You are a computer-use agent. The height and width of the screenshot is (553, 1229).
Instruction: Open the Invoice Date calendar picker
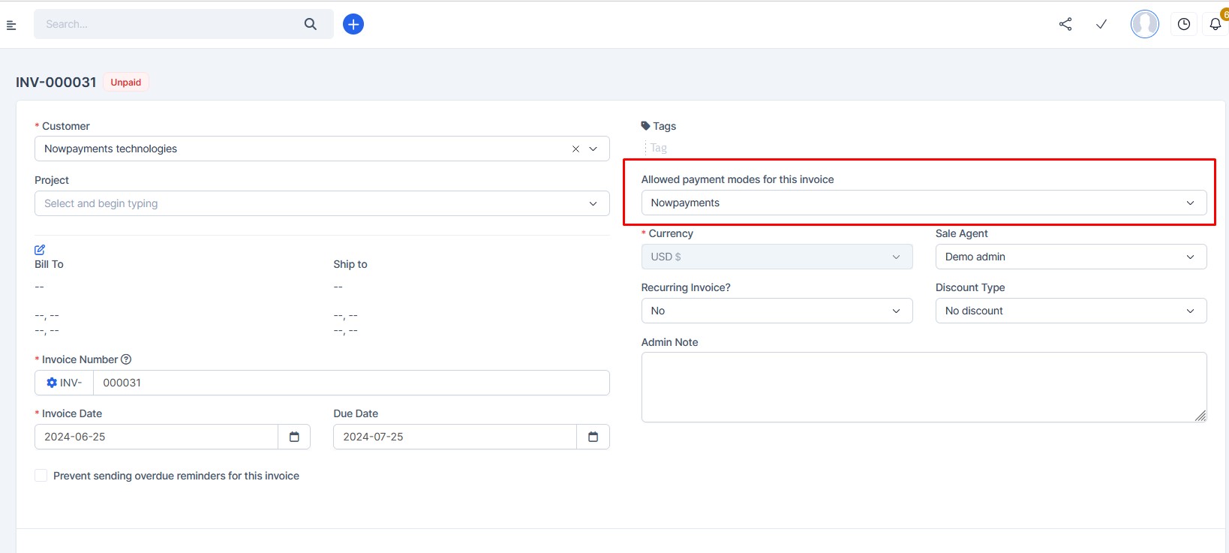pyautogui.click(x=294, y=437)
